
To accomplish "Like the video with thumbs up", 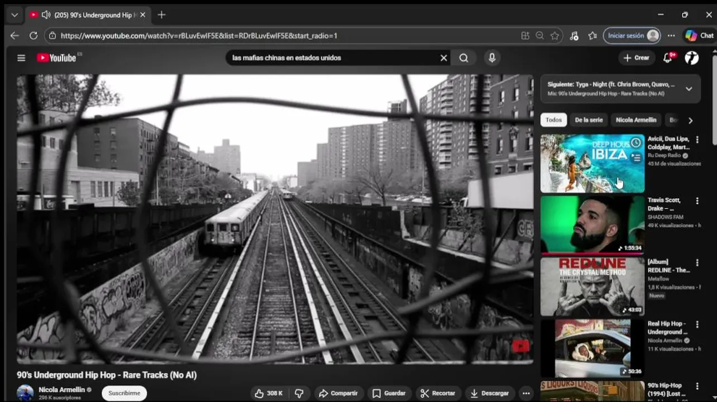I will (268, 393).
